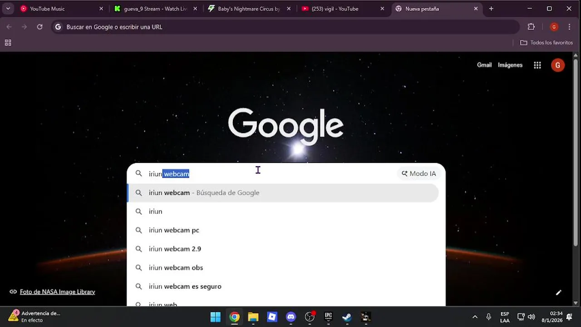Open Steam from the taskbar
The width and height of the screenshot is (581, 327).
click(347, 317)
